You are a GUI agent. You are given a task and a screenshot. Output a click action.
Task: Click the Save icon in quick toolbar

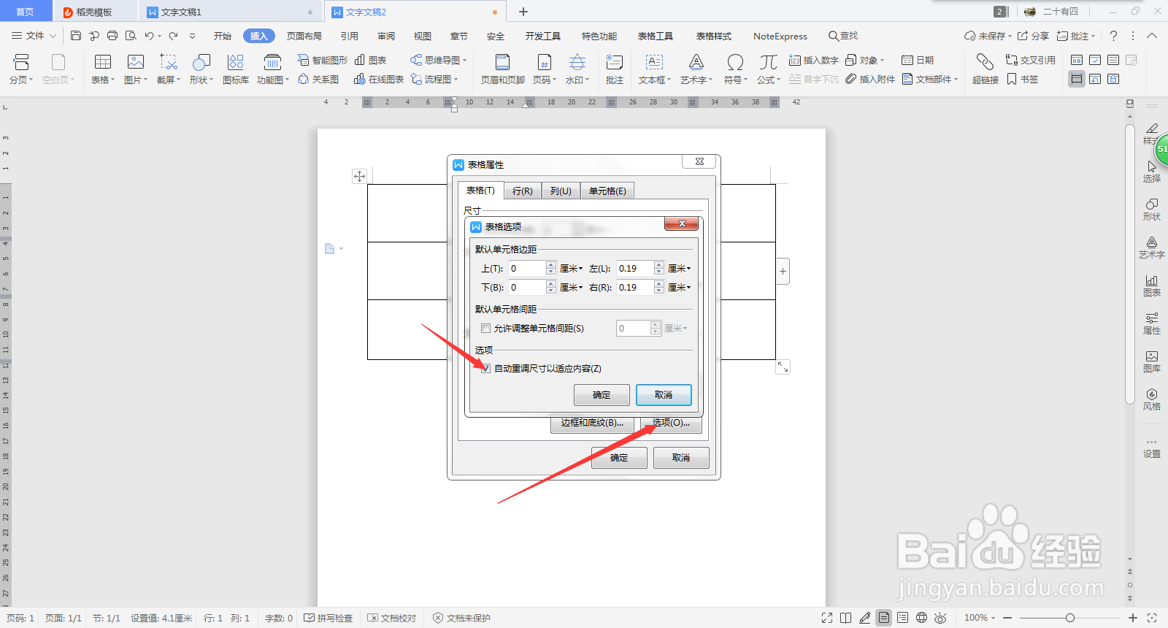point(76,35)
